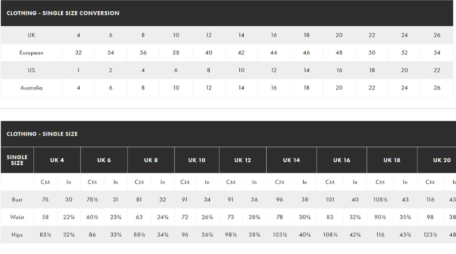The width and height of the screenshot is (456, 254).
Task: Select the US size 1 cell
Action: (78, 70)
